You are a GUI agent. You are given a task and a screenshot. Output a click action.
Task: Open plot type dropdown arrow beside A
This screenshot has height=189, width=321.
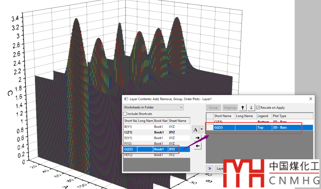202,129
